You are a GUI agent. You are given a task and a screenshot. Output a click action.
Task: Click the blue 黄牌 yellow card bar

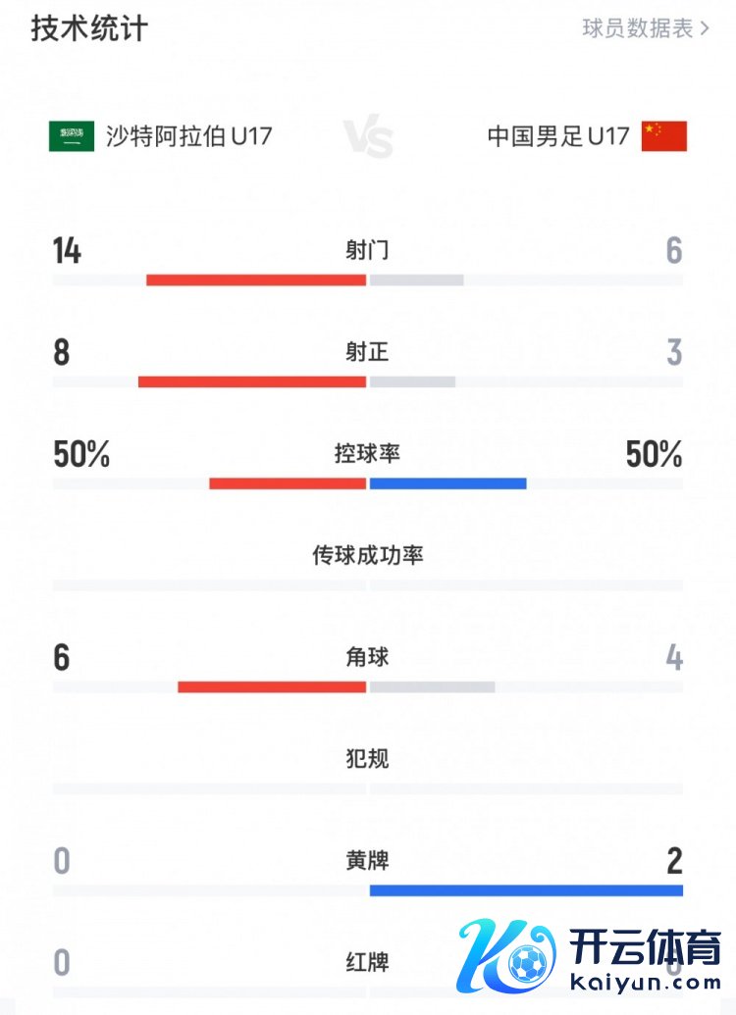[526, 889]
